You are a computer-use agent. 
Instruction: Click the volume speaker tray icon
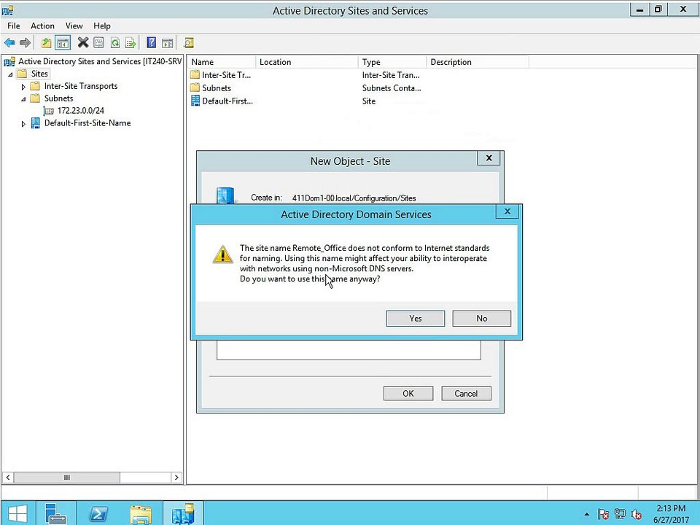636,514
